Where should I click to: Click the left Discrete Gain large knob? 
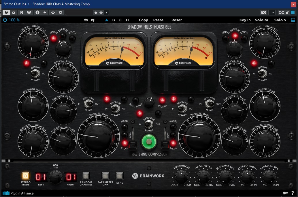point(99,136)
